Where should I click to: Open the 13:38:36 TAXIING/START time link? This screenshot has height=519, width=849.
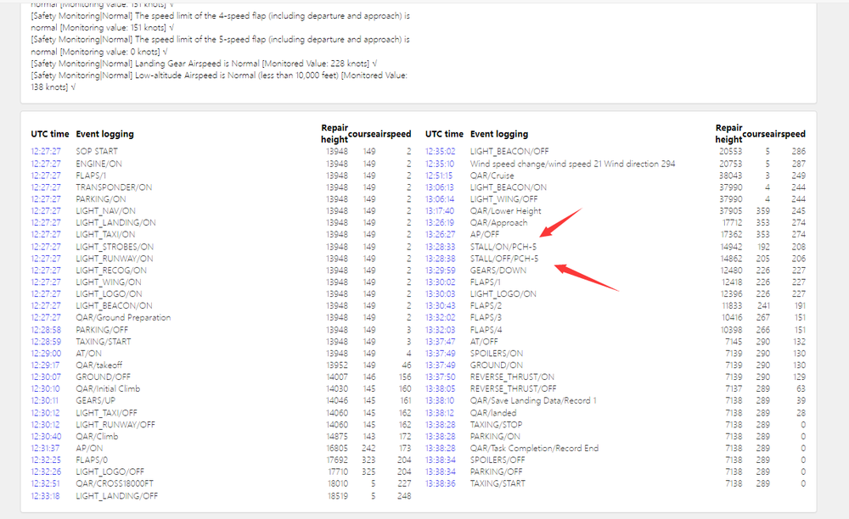point(440,483)
